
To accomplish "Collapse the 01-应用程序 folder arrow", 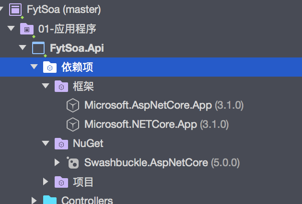I will click(x=11, y=29).
